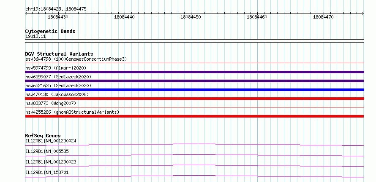Click the 18084470 ruler tick label

coord(323,17)
